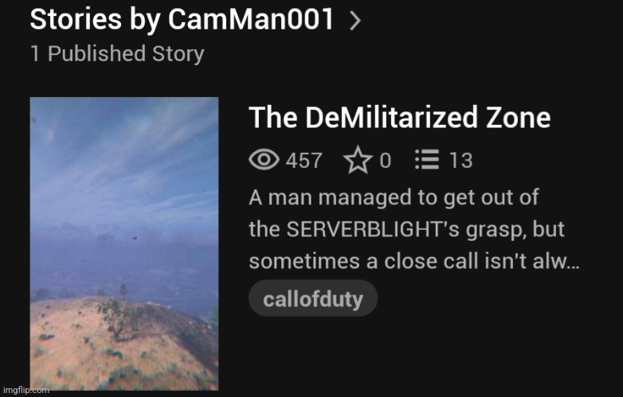Click the 1 Published Story subtitle
Viewport: 623px width, 397px height.
117,53
